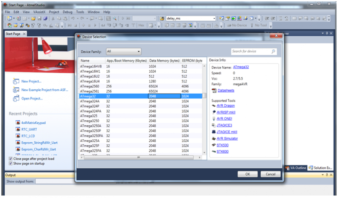Click the New Project icon on Start Page
Screen dimensions: 339x198
(16, 81)
